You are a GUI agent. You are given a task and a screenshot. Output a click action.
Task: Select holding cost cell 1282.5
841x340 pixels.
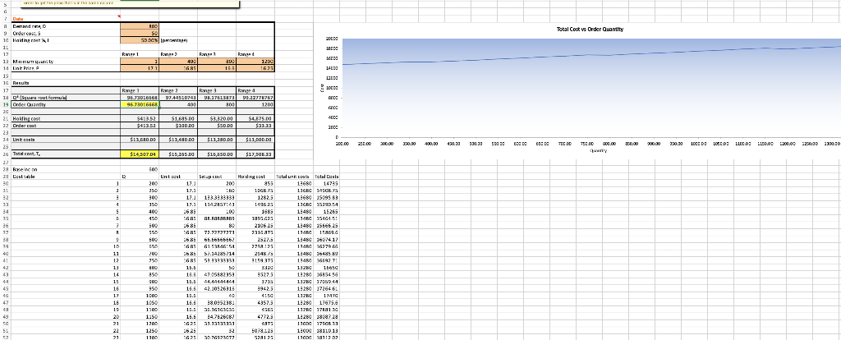tap(255, 197)
